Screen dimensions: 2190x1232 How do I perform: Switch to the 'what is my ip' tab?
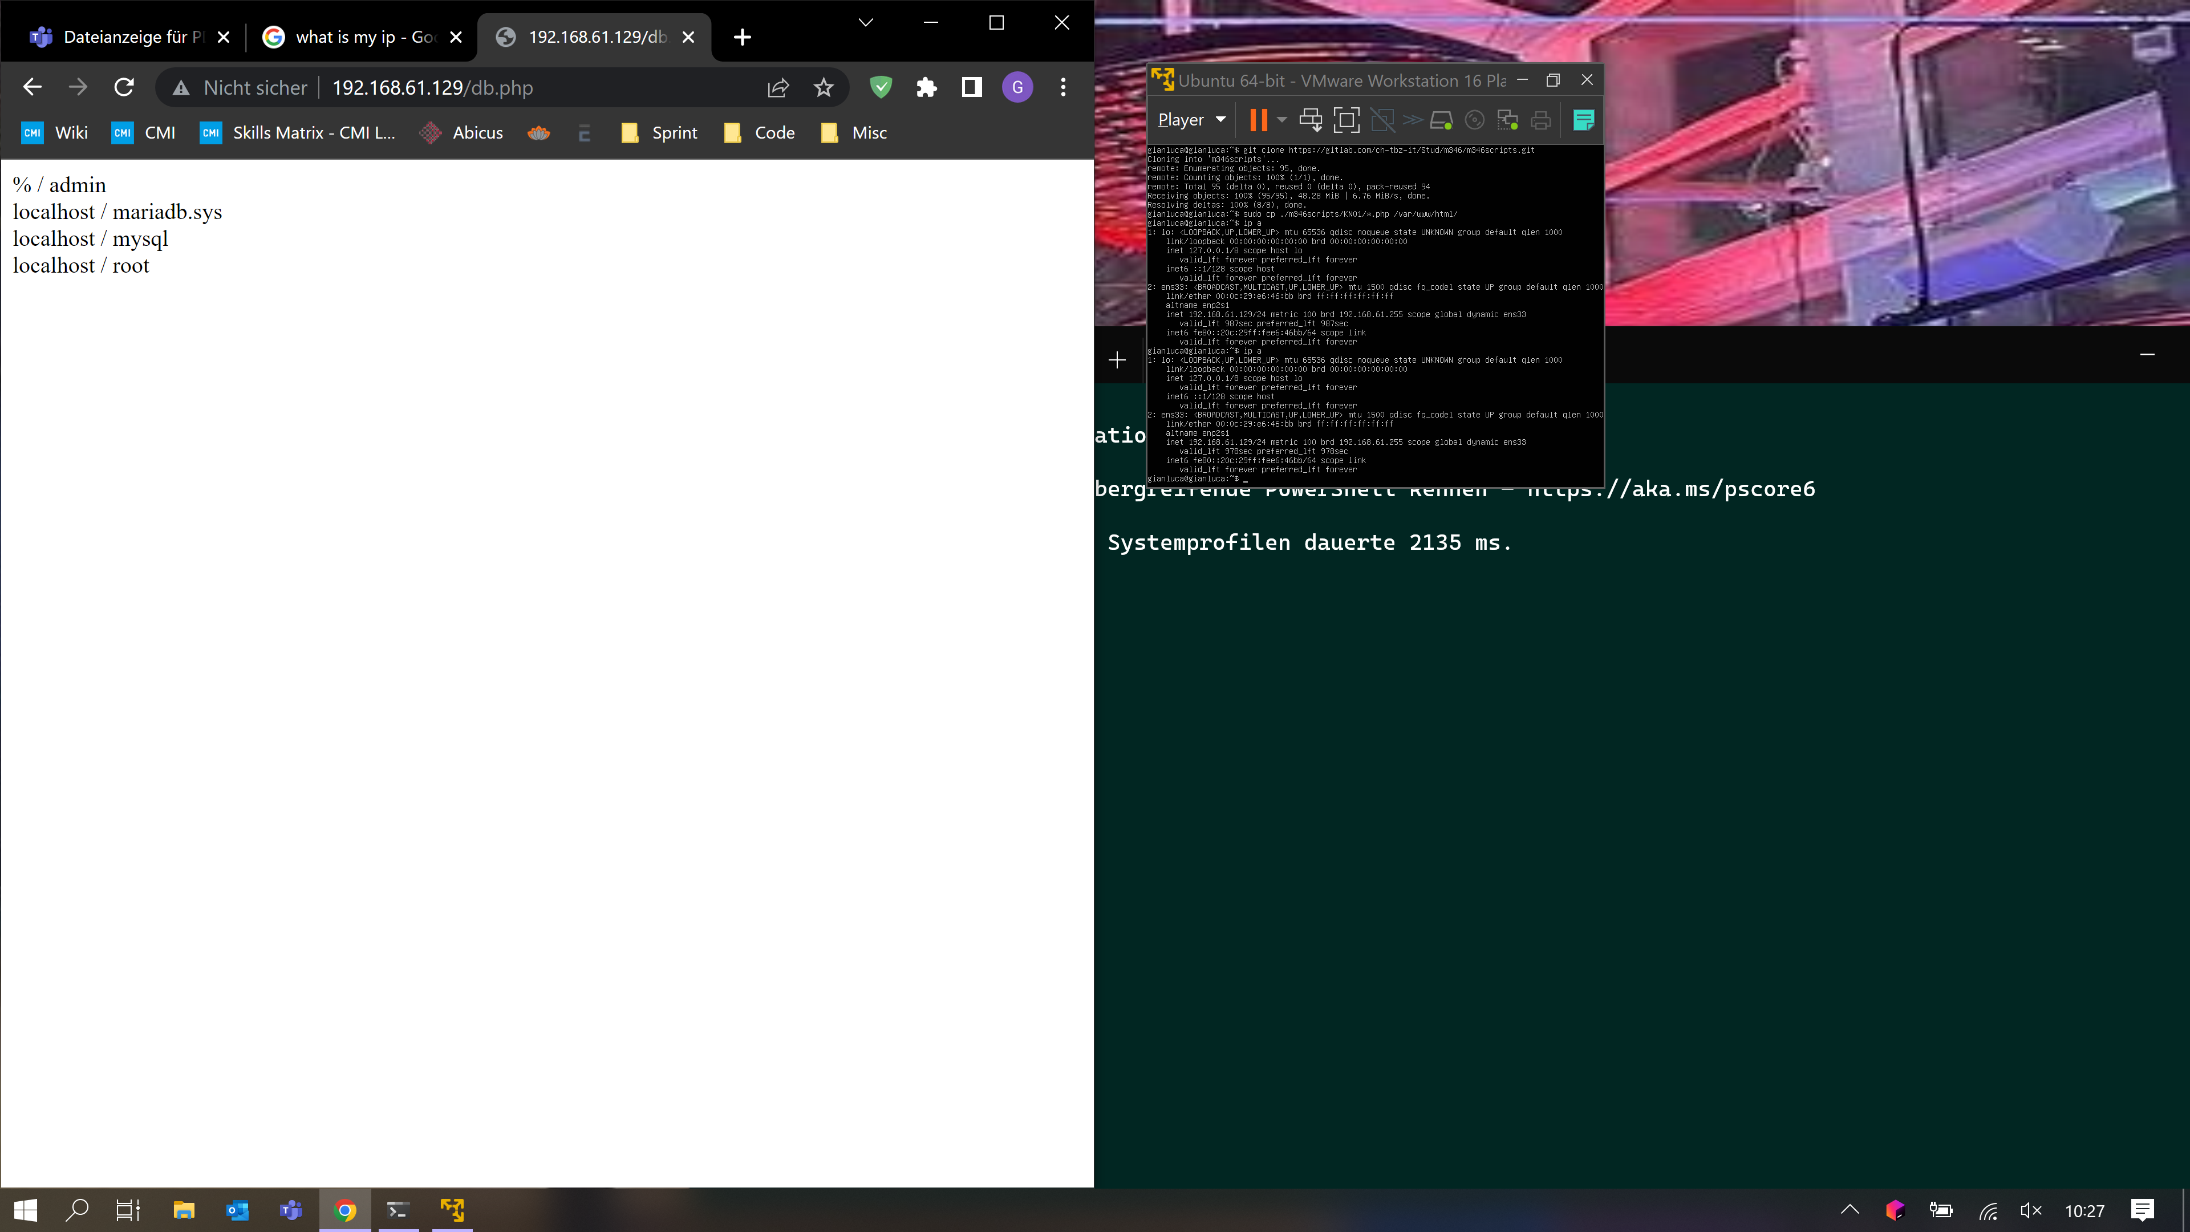pyautogui.click(x=362, y=38)
